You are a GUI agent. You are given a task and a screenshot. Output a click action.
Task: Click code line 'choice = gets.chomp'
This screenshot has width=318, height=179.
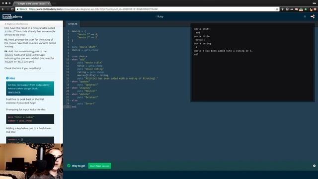pyautogui.click(x=85, y=50)
